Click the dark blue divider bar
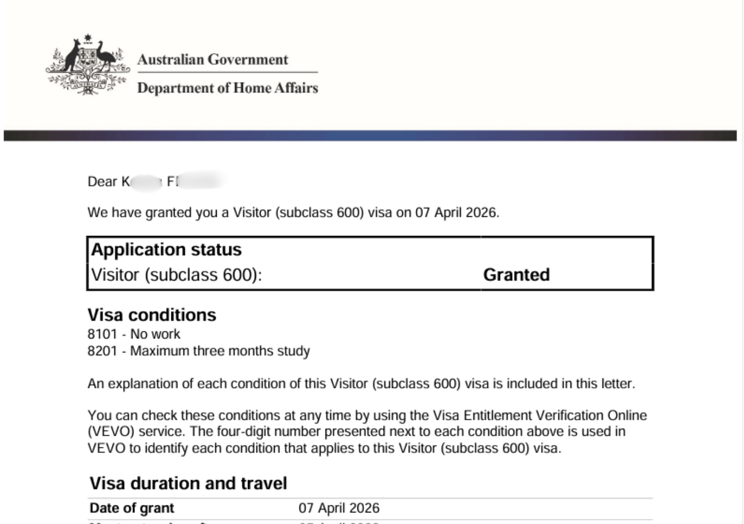This screenshot has width=744, height=524. pos(370,136)
